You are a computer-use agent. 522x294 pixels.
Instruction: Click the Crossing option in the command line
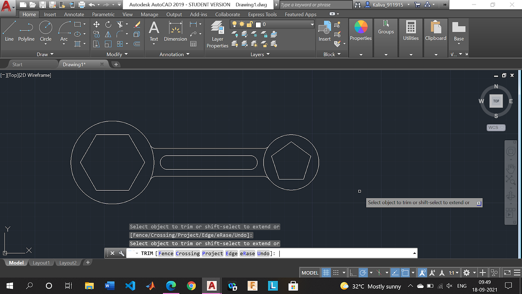pyautogui.click(x=188, y=253)
